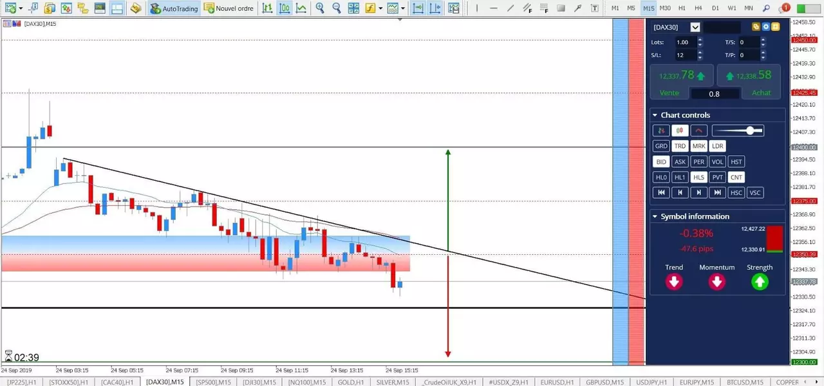This screenshot has width=824, height=386.
Task: Open the new chart icon
Action: [x=11, y=8]
